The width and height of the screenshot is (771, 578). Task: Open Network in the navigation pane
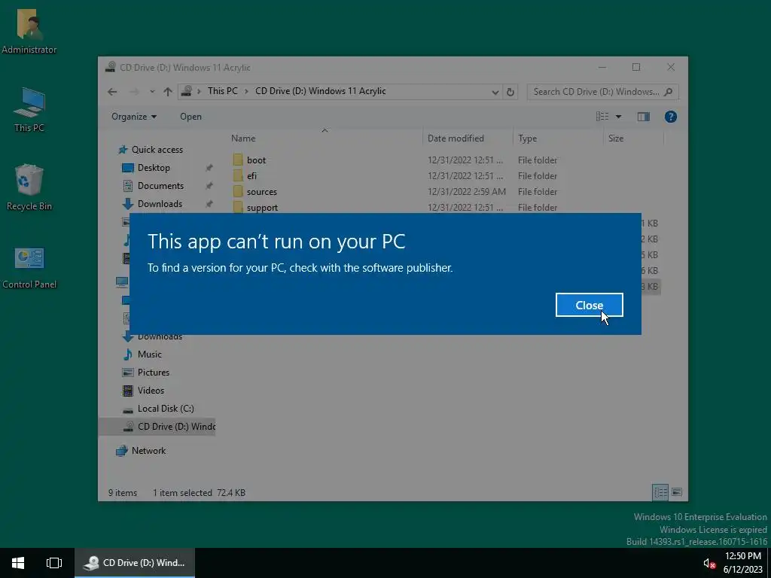tap(141, 451)
